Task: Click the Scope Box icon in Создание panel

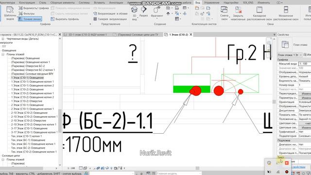Action: (185, 14)
